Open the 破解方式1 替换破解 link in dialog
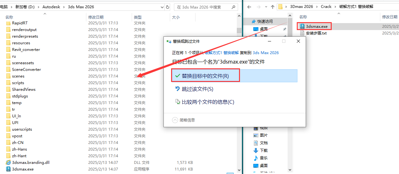This screenshot has height=174, width=399. pyautogui.click(x=222, y=53)
